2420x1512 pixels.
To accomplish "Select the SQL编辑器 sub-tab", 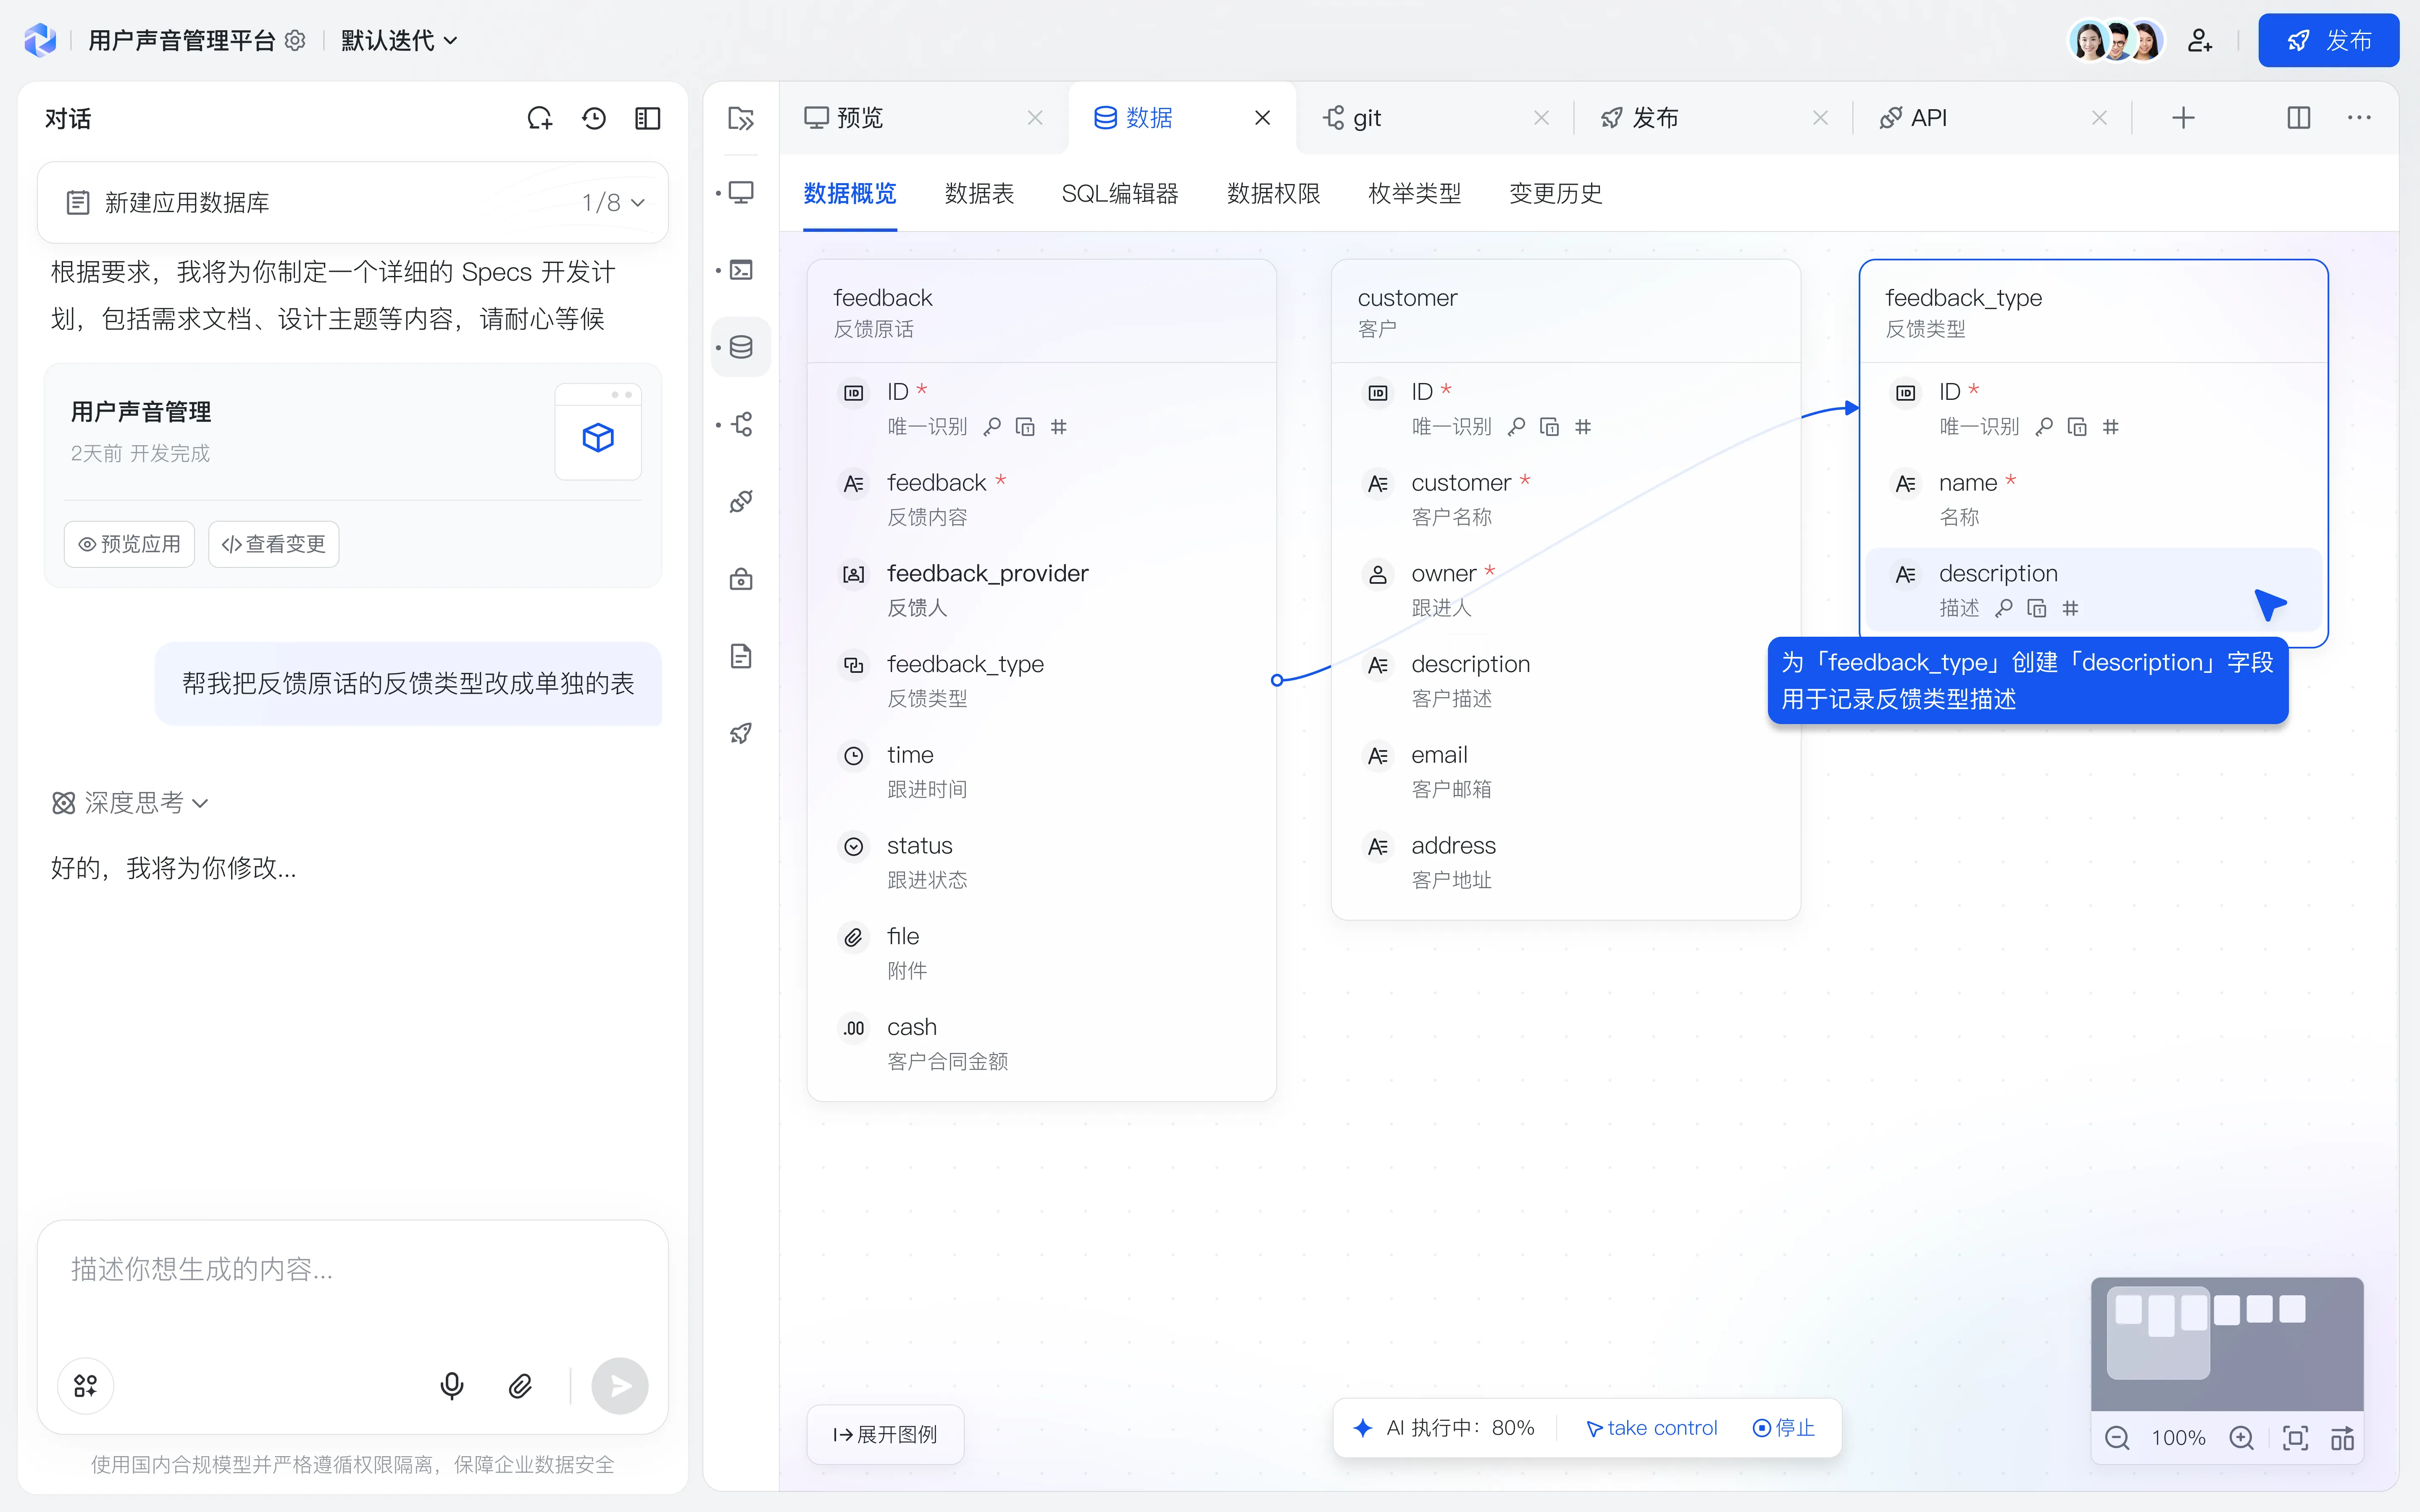I will [x=1120, y=193].
